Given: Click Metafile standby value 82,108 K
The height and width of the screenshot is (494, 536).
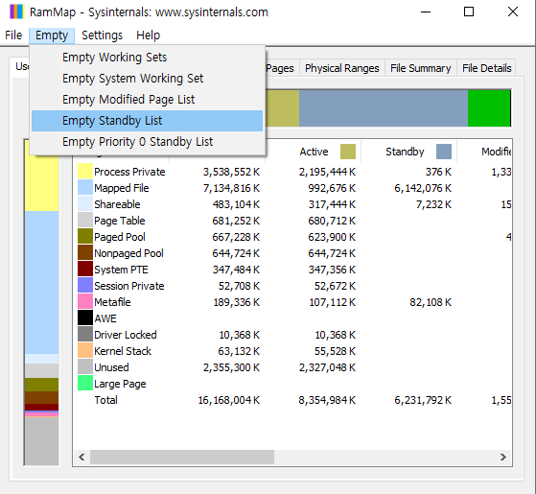Looking at the screenshot, I should [431, 302].
